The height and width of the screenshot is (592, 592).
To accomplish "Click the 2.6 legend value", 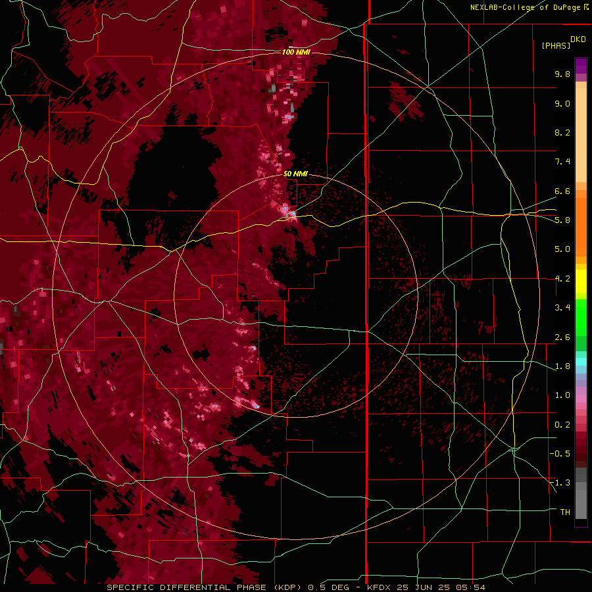I will coord(562,337).
